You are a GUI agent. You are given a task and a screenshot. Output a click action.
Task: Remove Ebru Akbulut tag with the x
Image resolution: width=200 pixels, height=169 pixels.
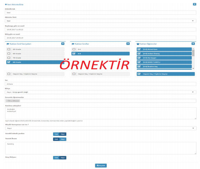[x=7, y=101]
